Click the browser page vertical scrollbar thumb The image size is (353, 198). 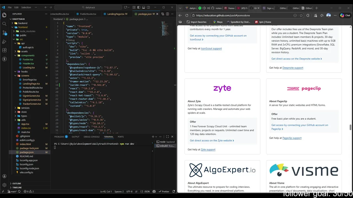click(x=351, y=128)
